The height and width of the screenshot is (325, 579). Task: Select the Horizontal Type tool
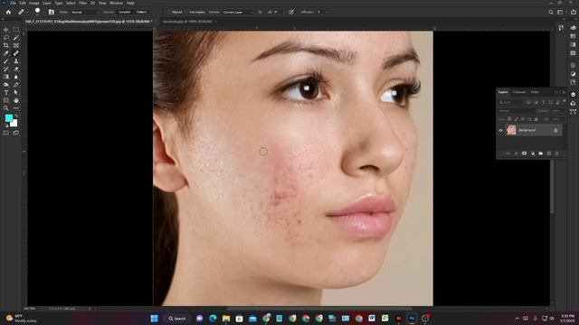click(x=6, y=92)
